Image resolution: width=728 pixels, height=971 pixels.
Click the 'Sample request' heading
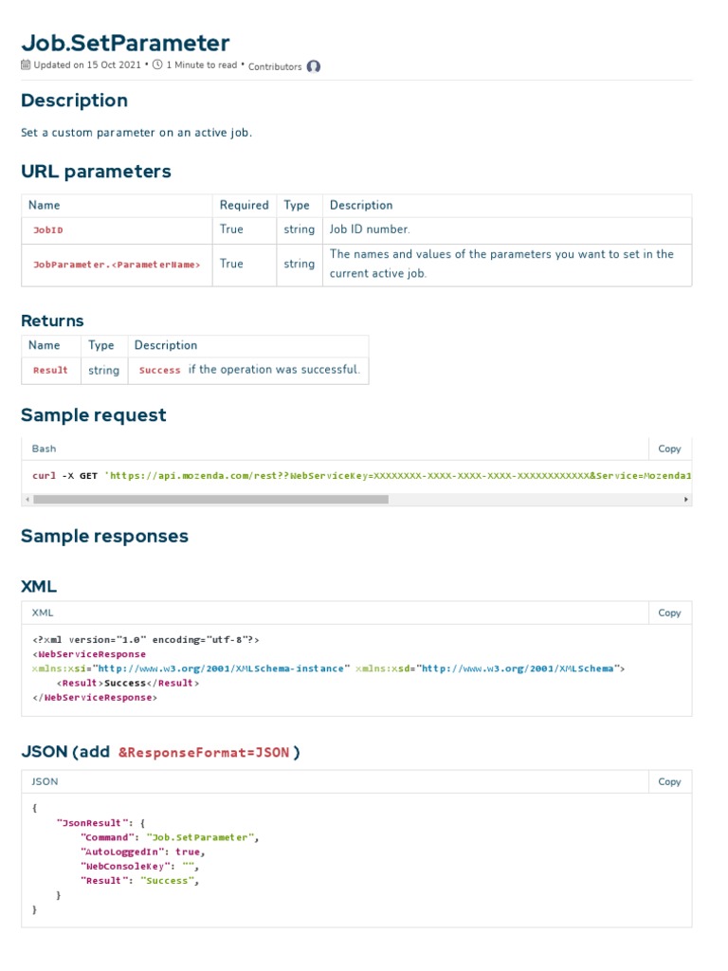[x=94, y=415]
